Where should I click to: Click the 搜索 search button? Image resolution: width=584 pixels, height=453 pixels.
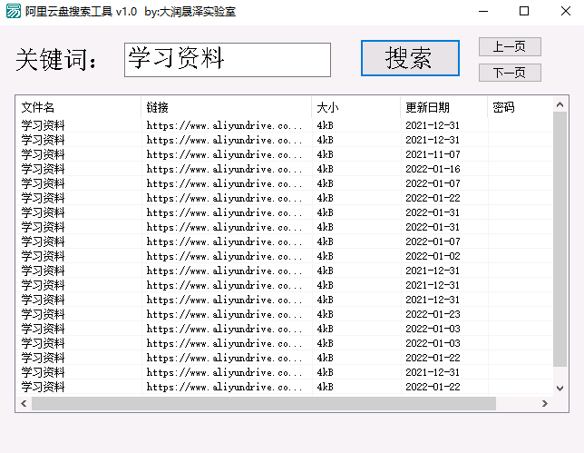410,58
